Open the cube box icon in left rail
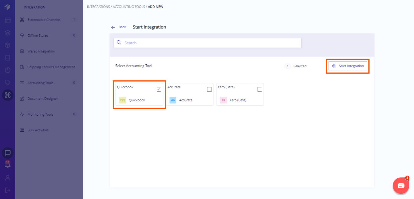Image resolution: width=414 pixels, height=199 pixels. click(x=7, y=45)
